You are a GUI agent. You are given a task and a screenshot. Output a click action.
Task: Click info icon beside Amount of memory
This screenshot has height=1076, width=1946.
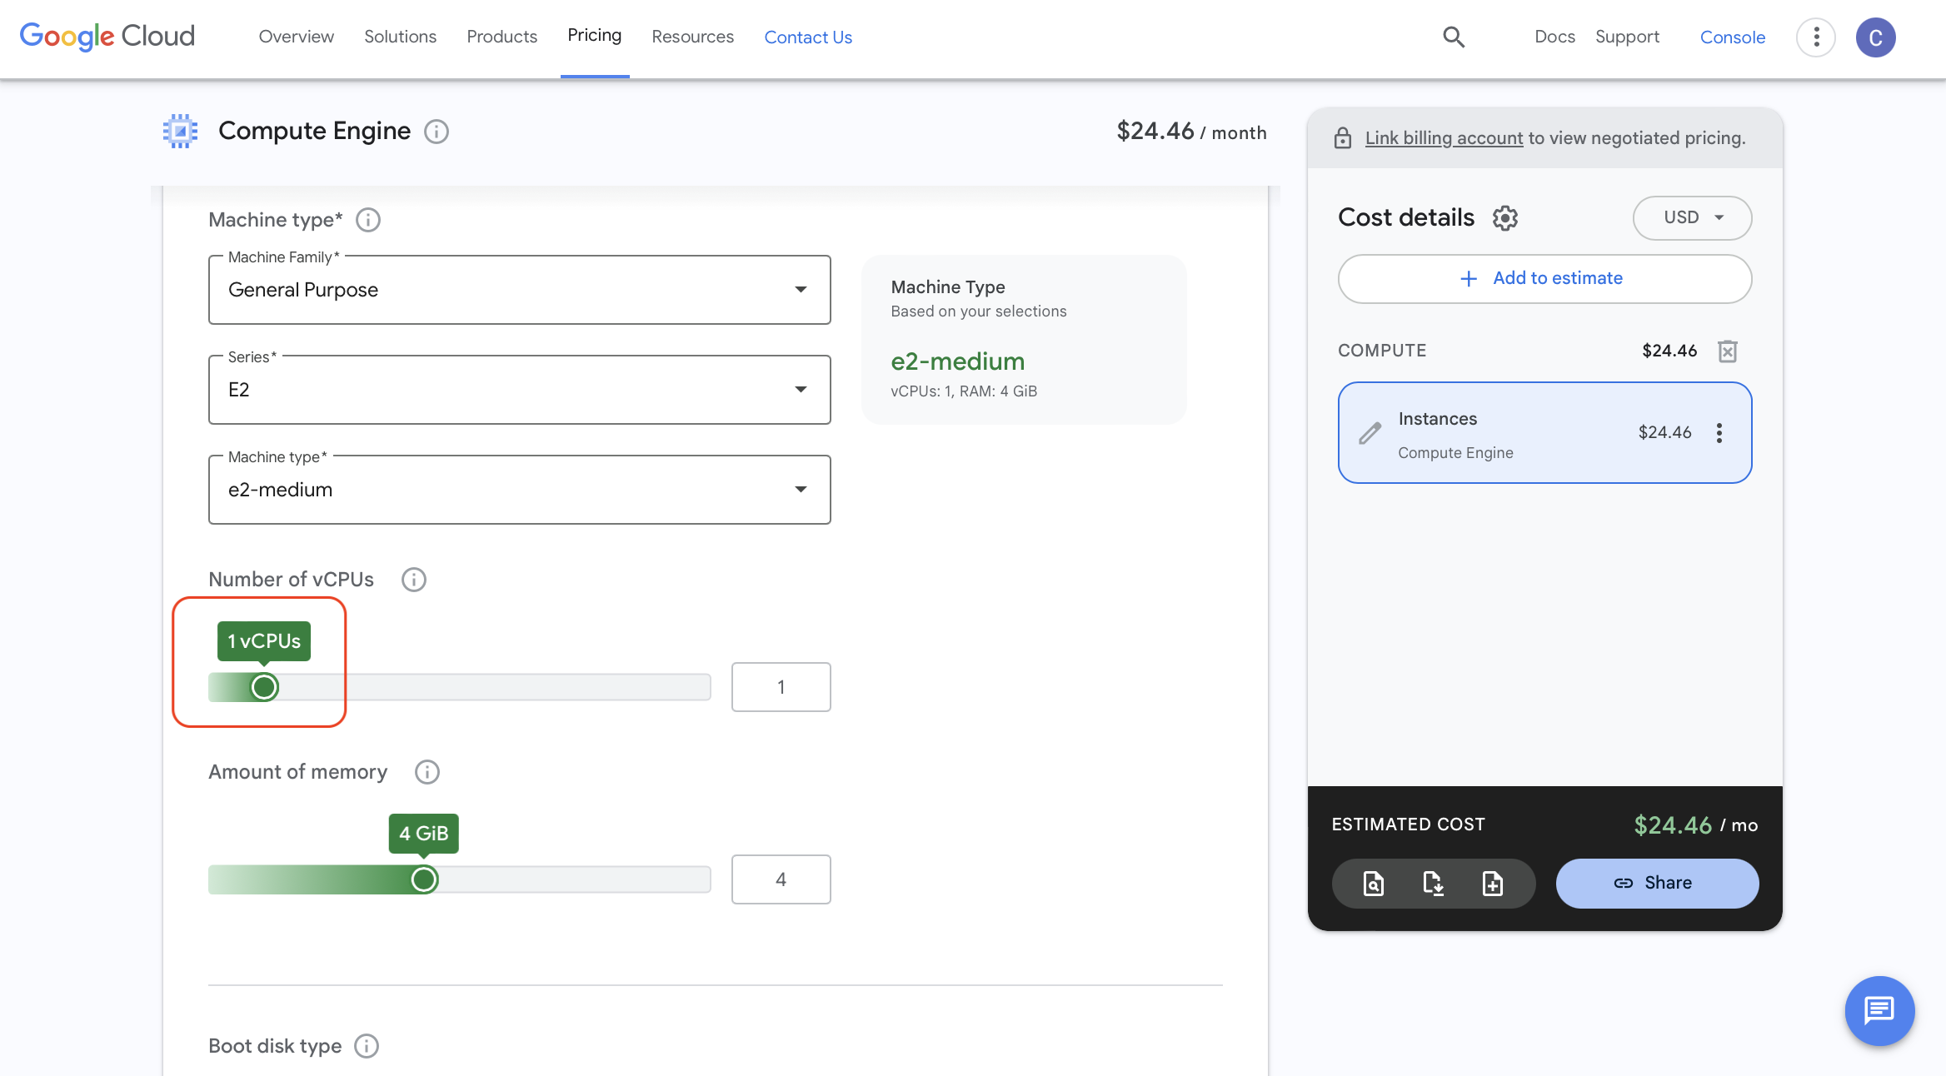coord(427,772)
